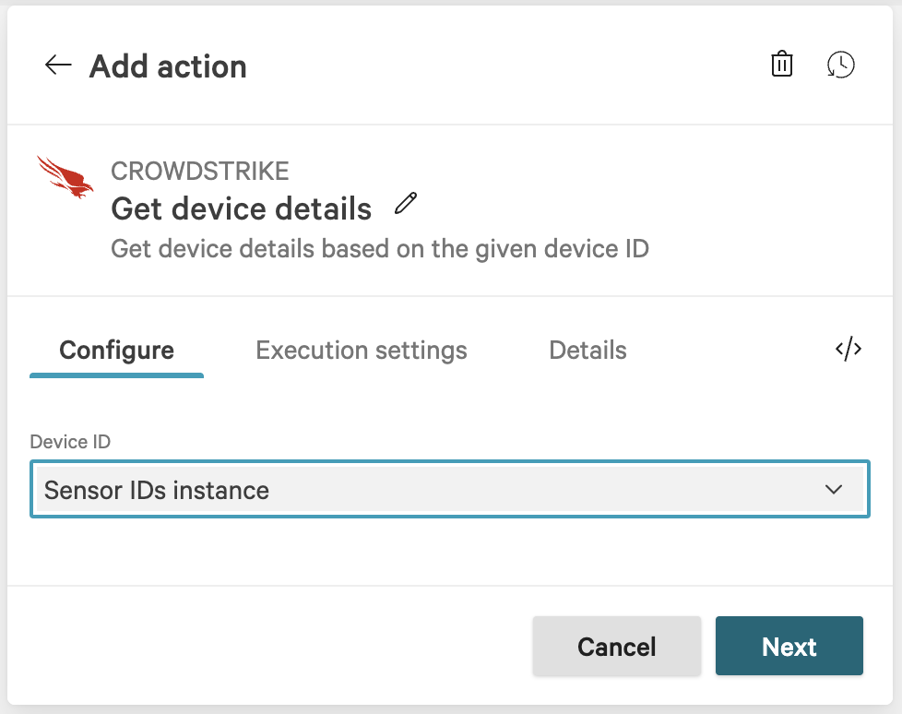Screen dimensions: 902x714
Task: Edit action name with the pencil icon
Action: tap(406, 204)
